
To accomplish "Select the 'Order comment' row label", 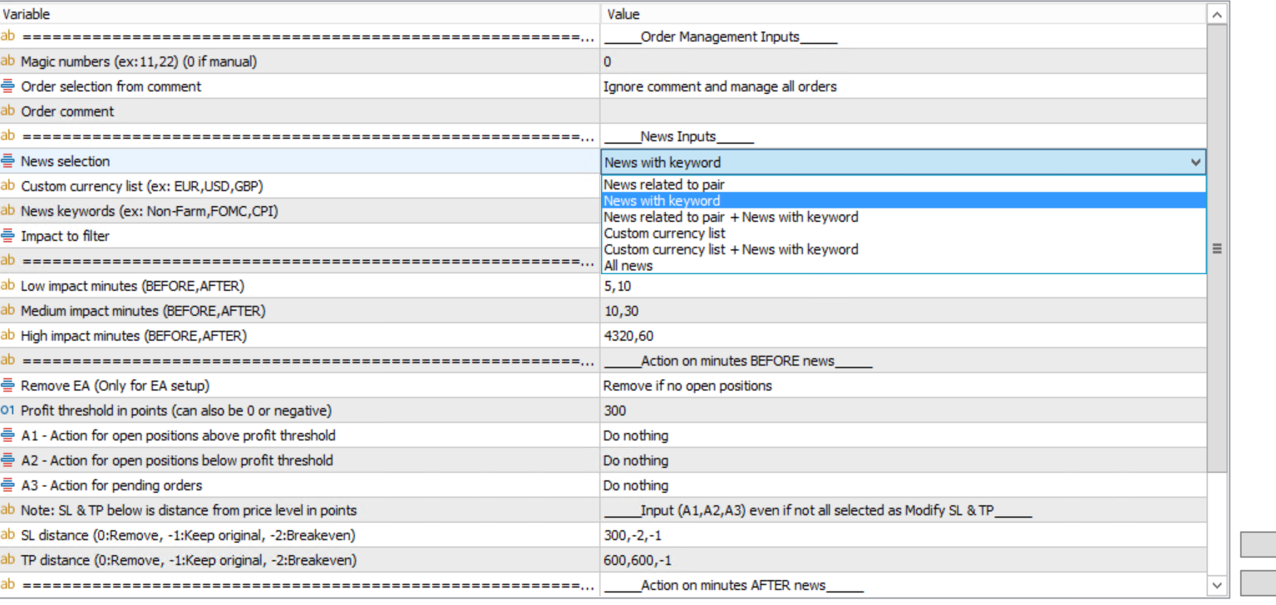I will click(x=67, y=111).
